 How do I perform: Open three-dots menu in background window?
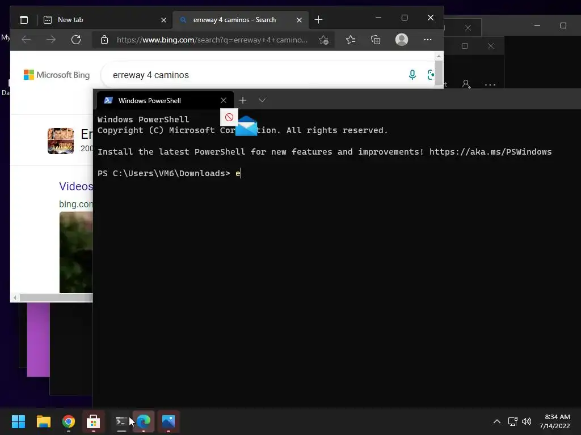(490, 85)
